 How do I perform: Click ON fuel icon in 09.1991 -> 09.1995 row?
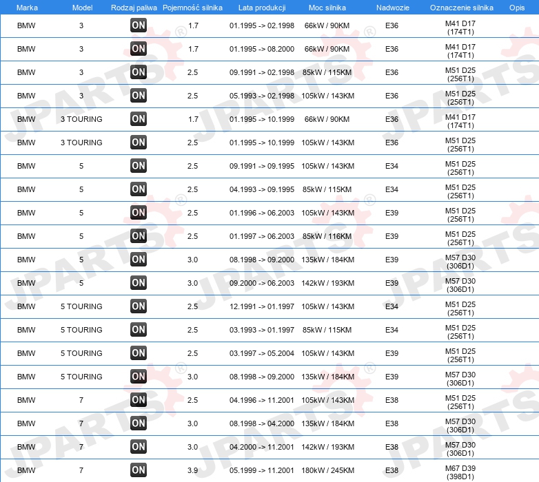point(139,166)
